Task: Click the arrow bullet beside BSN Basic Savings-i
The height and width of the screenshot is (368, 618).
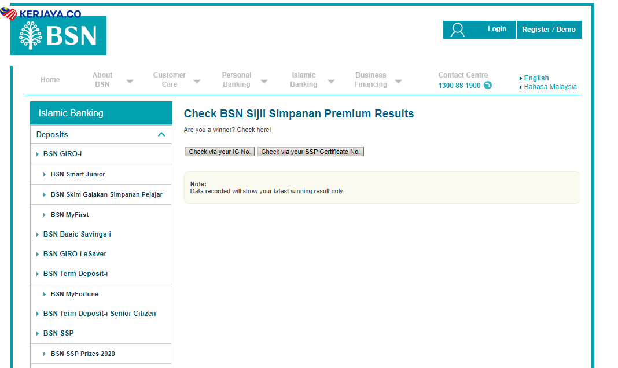Action: point(38,234)
